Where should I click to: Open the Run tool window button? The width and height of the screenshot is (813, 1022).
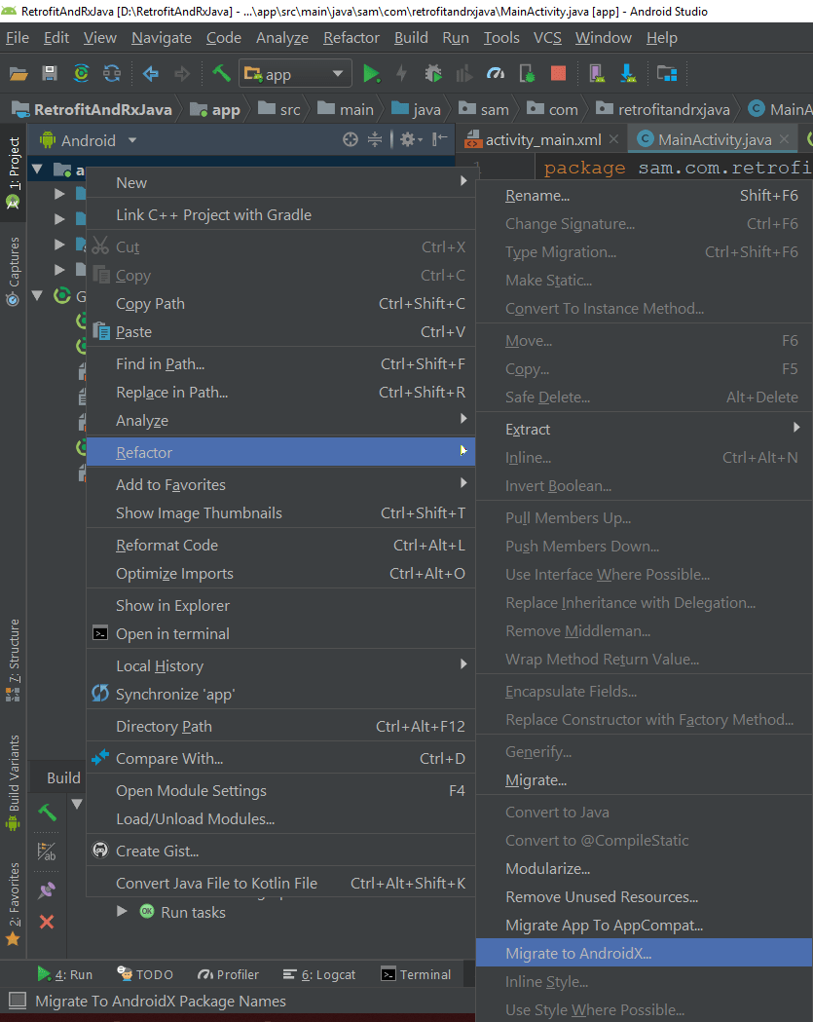pos(64,974)
